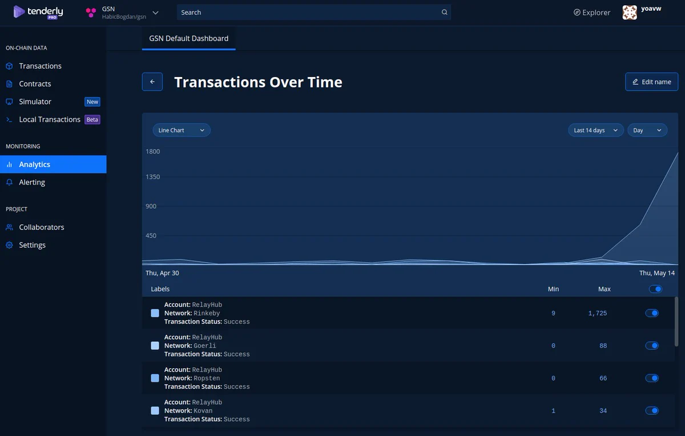Toggle all series in Labels header

tap(655, 289)
